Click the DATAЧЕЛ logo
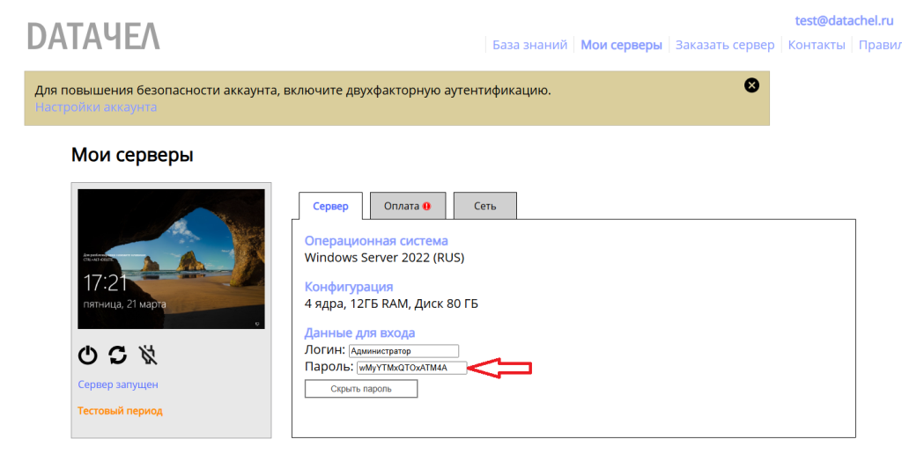 93,36
